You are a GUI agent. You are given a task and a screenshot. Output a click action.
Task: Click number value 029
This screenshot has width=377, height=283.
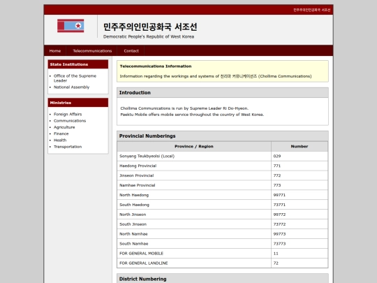pyautogui.click(x=277, y=157)
